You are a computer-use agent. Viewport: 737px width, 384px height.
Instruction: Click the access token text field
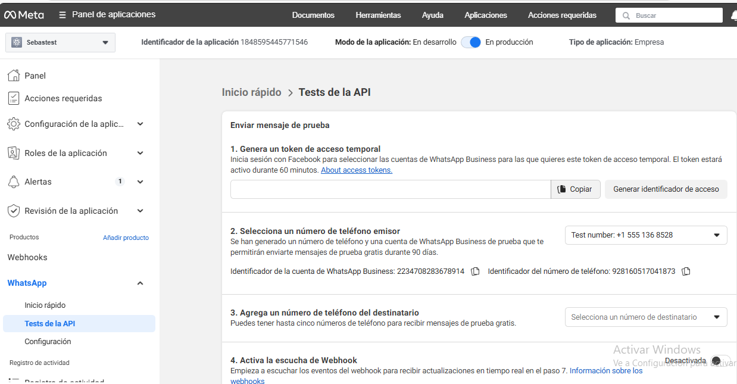point(391,189)
